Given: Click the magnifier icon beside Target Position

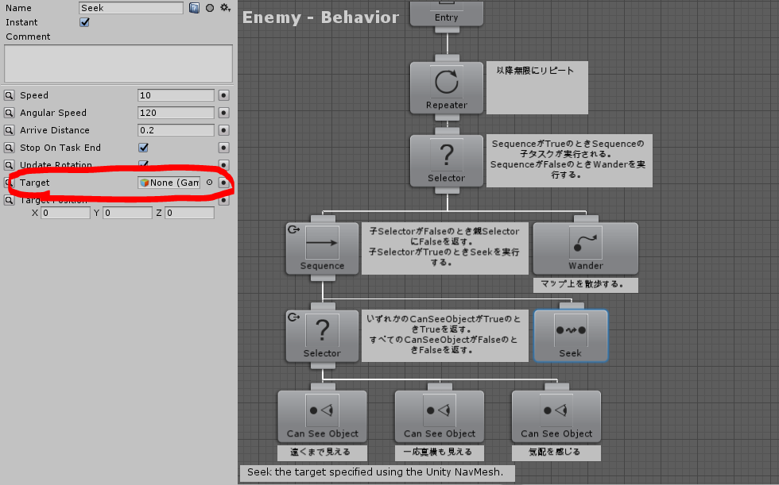Looking at the screenshot, I should [9, 200].
